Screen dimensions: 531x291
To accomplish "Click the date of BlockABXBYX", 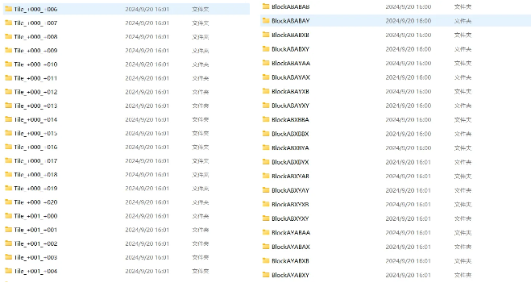I will [408, 162].
